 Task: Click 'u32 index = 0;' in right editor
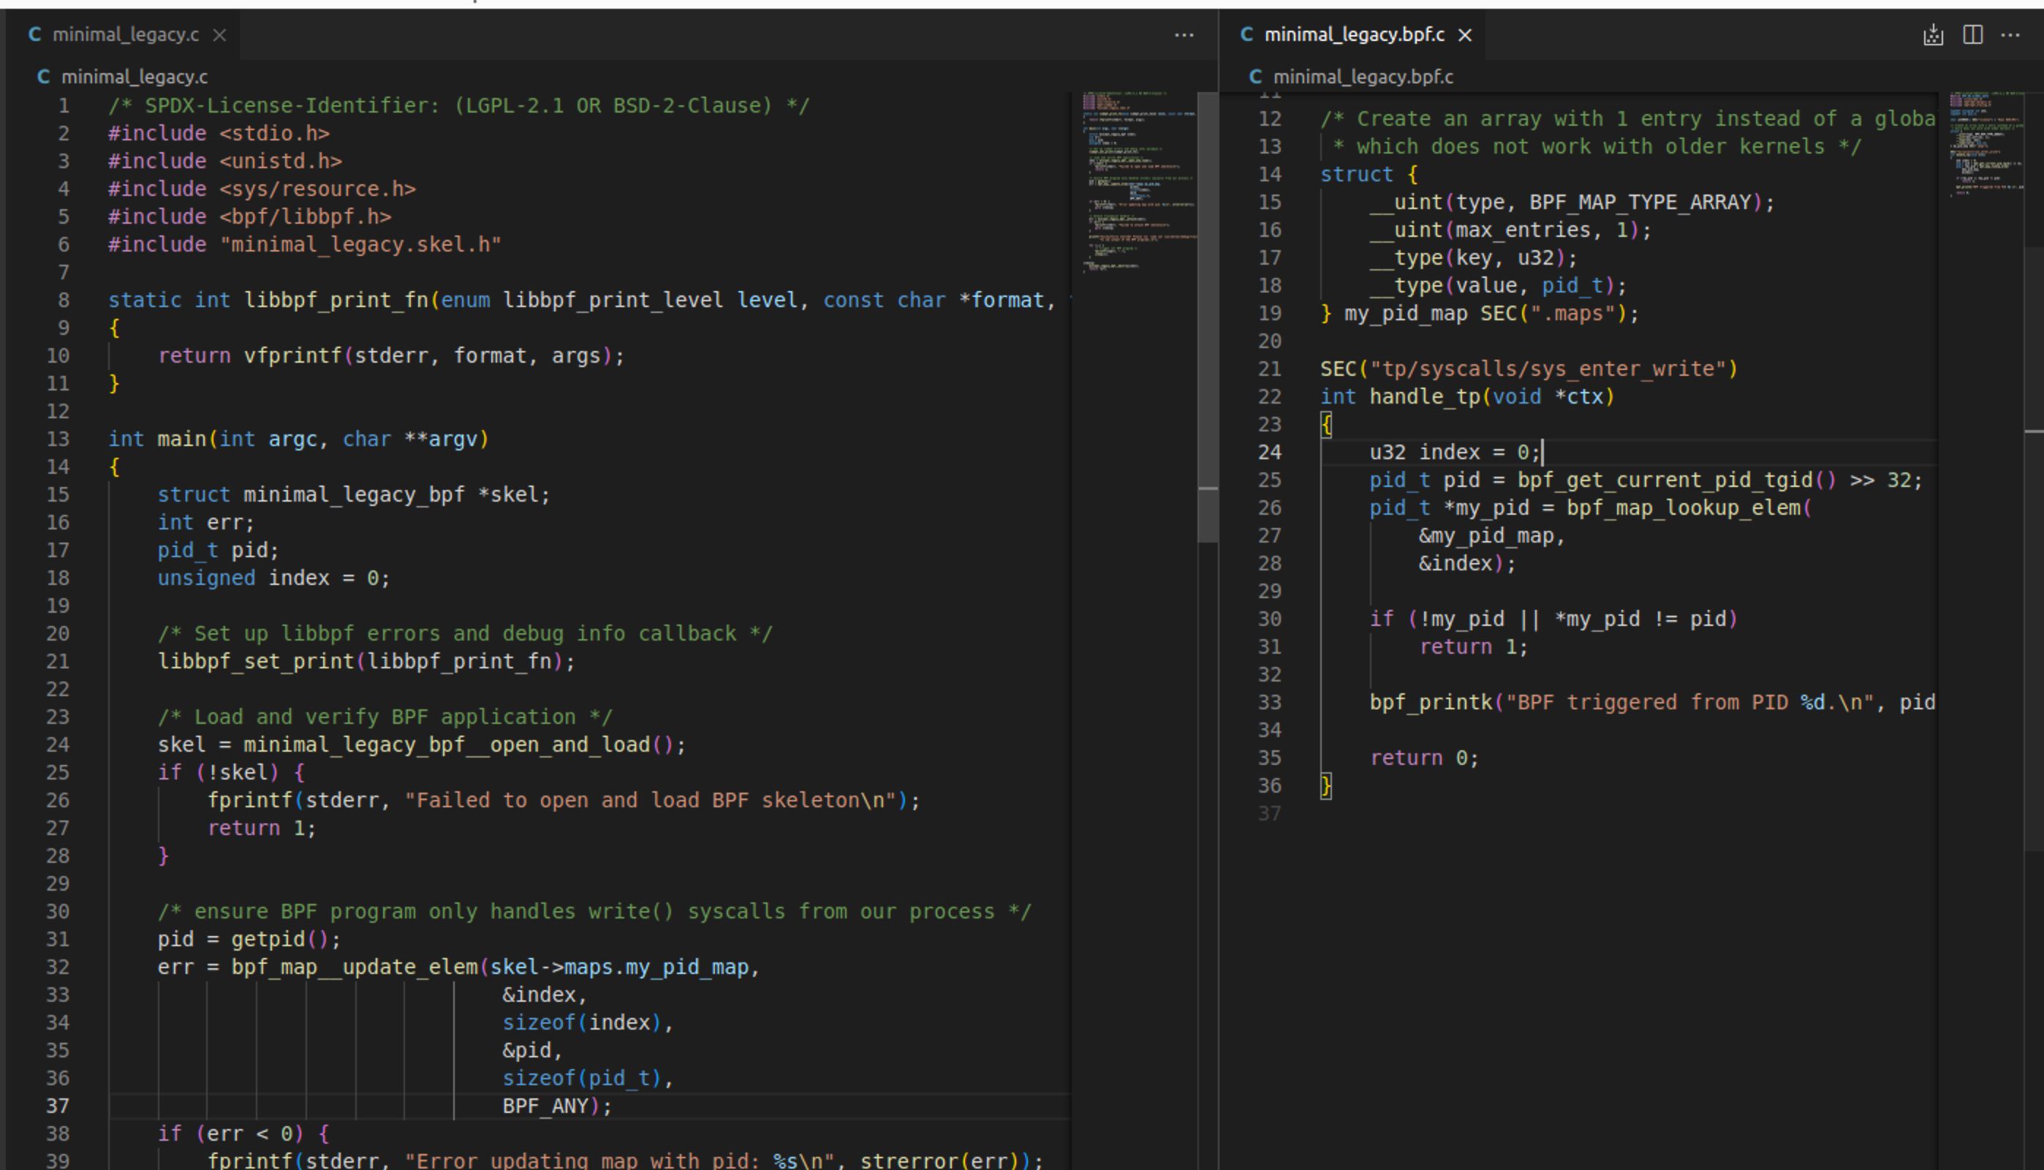1455,453
